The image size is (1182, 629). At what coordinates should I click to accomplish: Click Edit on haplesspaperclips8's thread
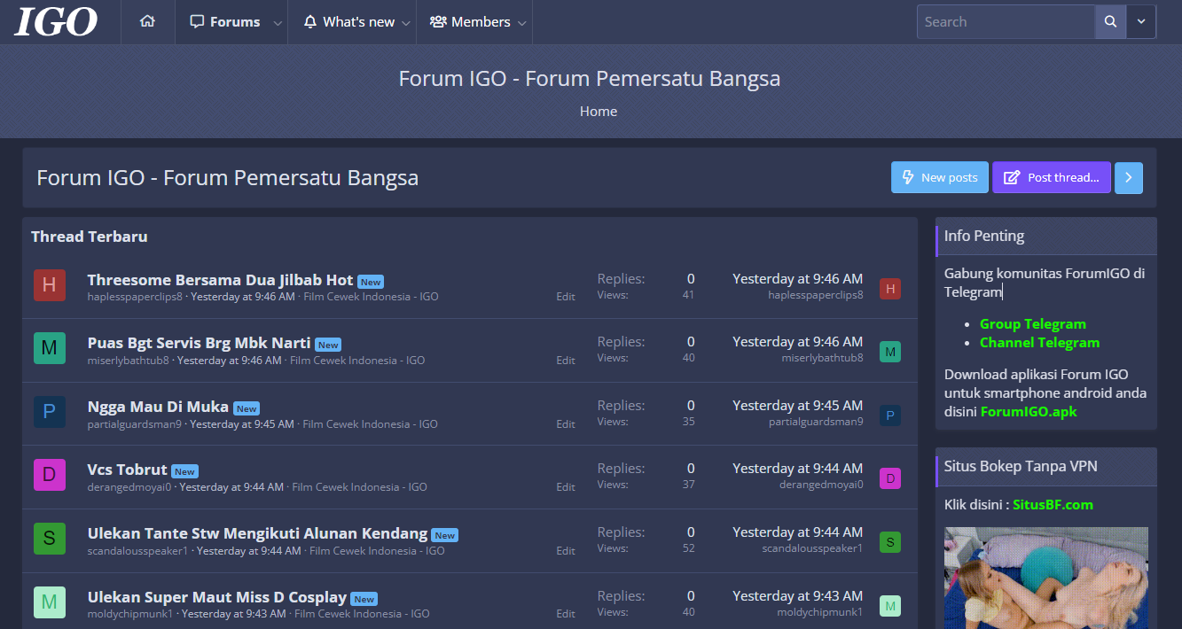click(x=566, y=297)
